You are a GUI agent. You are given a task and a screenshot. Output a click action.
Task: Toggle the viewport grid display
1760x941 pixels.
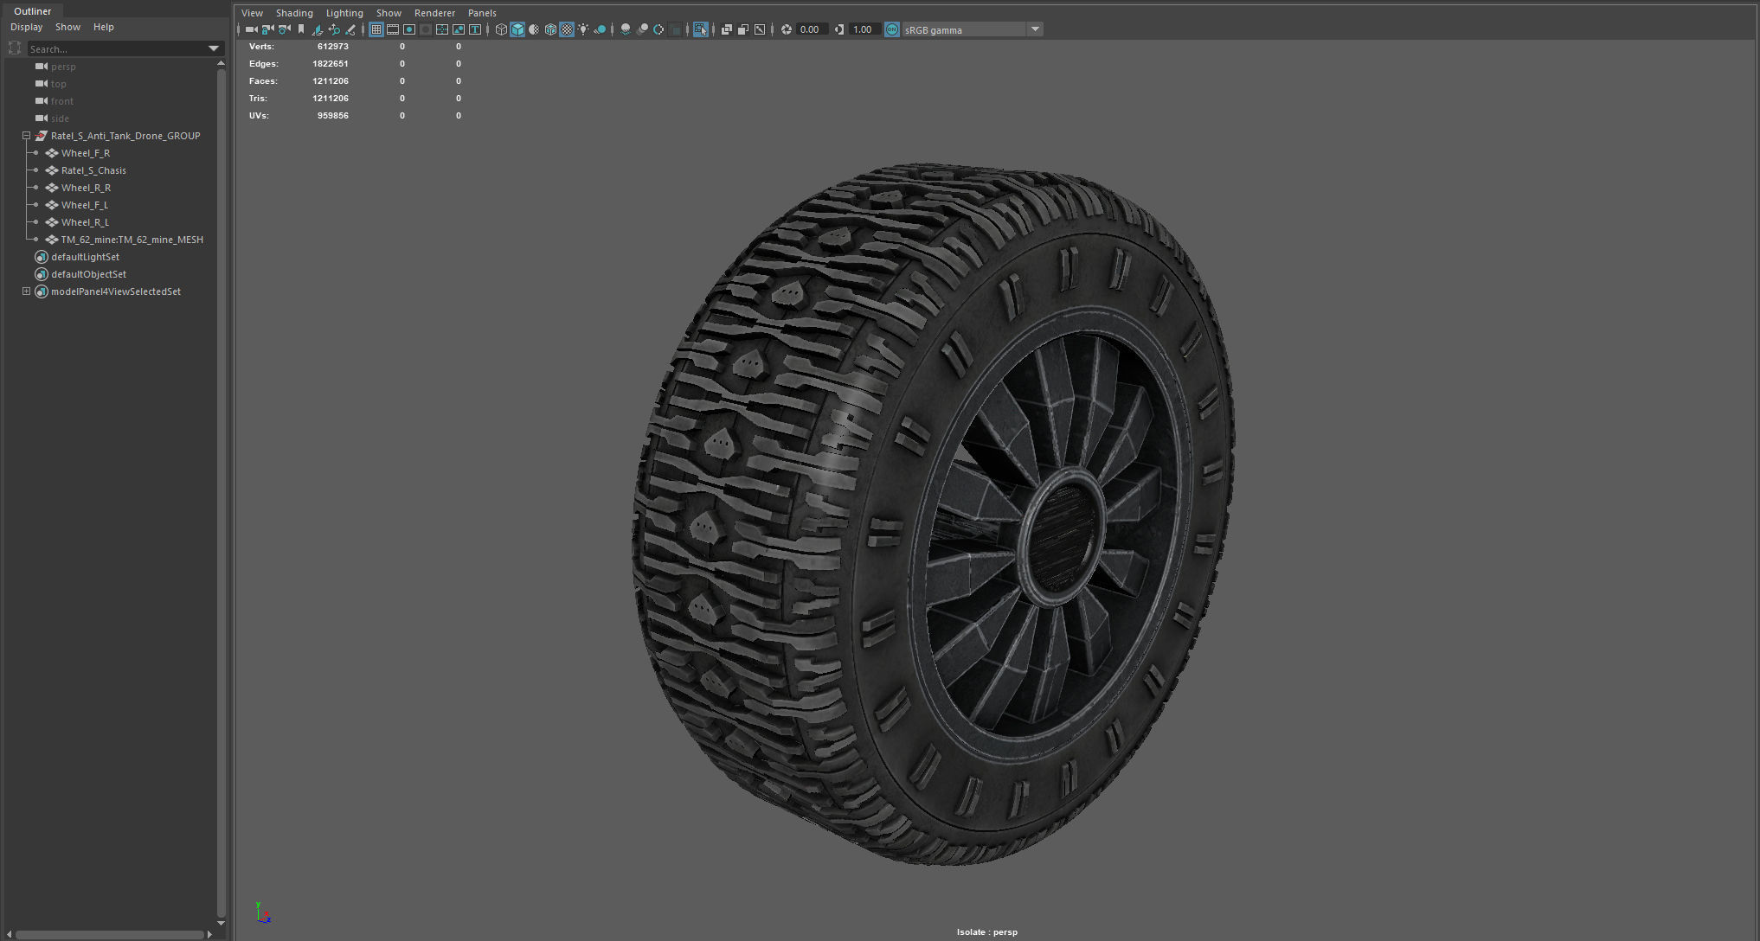pyautogui.click(x=376, y=29)
